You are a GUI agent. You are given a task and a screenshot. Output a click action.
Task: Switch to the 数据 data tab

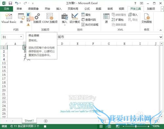pos(98,9)
